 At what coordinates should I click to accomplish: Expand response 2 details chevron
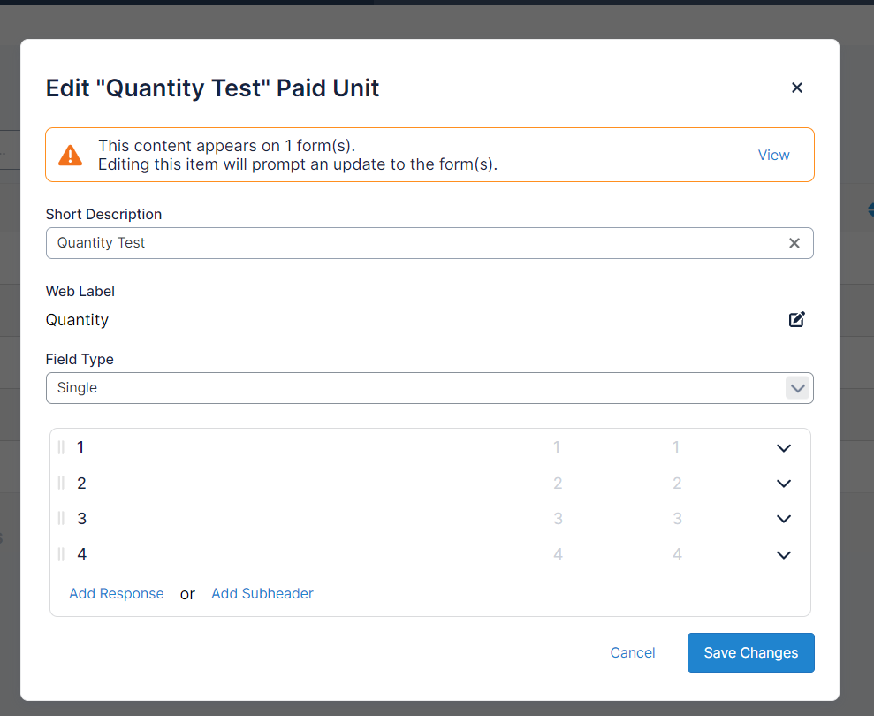tap(783, 484)
